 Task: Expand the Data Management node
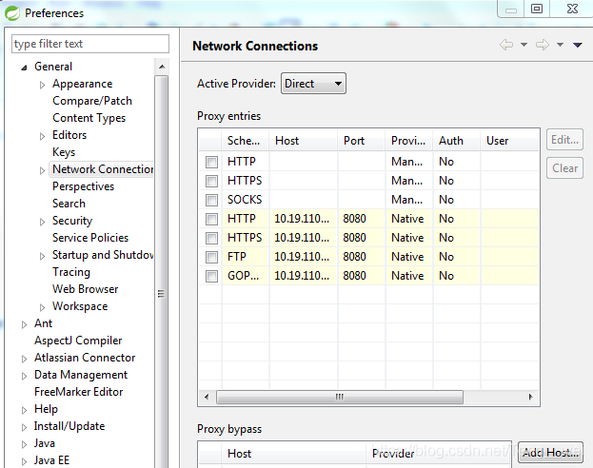click(24, 376)
